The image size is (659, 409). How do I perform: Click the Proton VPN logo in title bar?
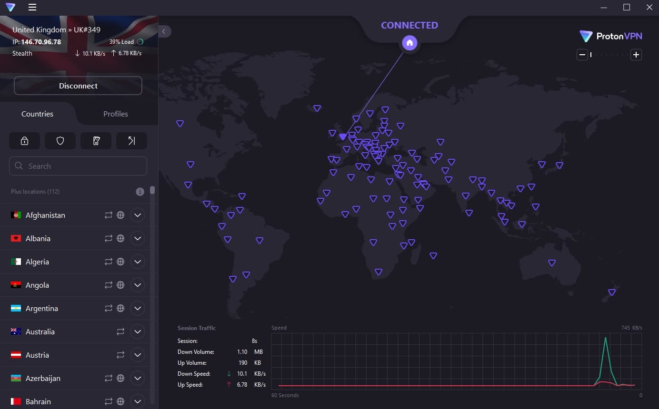(10, 7)
